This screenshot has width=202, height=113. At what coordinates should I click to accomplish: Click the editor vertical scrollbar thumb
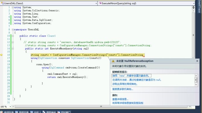point(194,35)
